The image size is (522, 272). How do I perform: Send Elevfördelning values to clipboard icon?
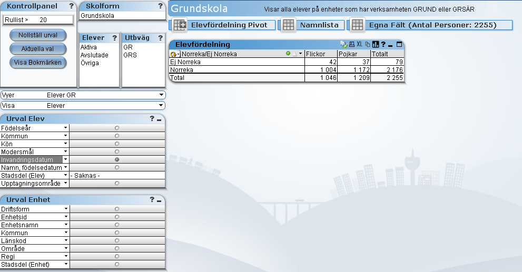(x=343, y=44)
